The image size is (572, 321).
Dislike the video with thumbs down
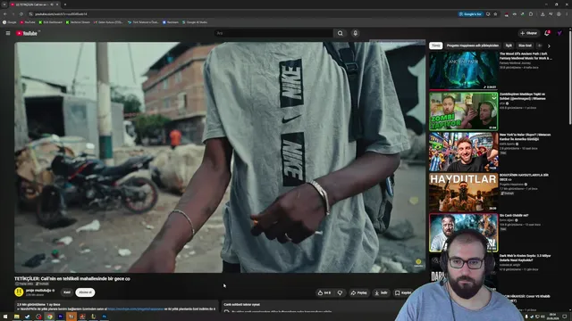(x=340, y=292)
